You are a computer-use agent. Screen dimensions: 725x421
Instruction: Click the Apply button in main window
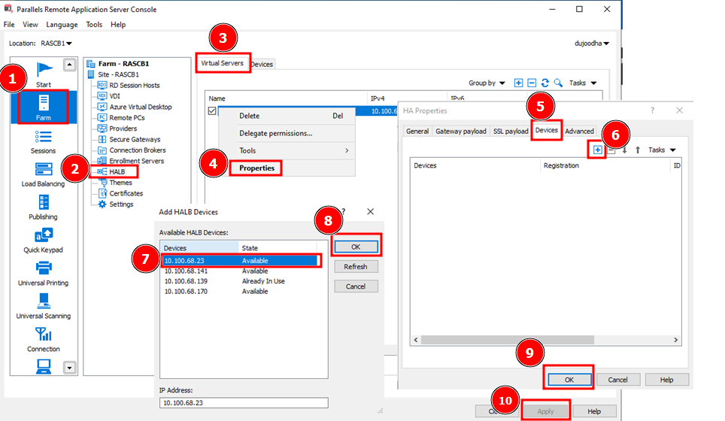tap(545, 411)
